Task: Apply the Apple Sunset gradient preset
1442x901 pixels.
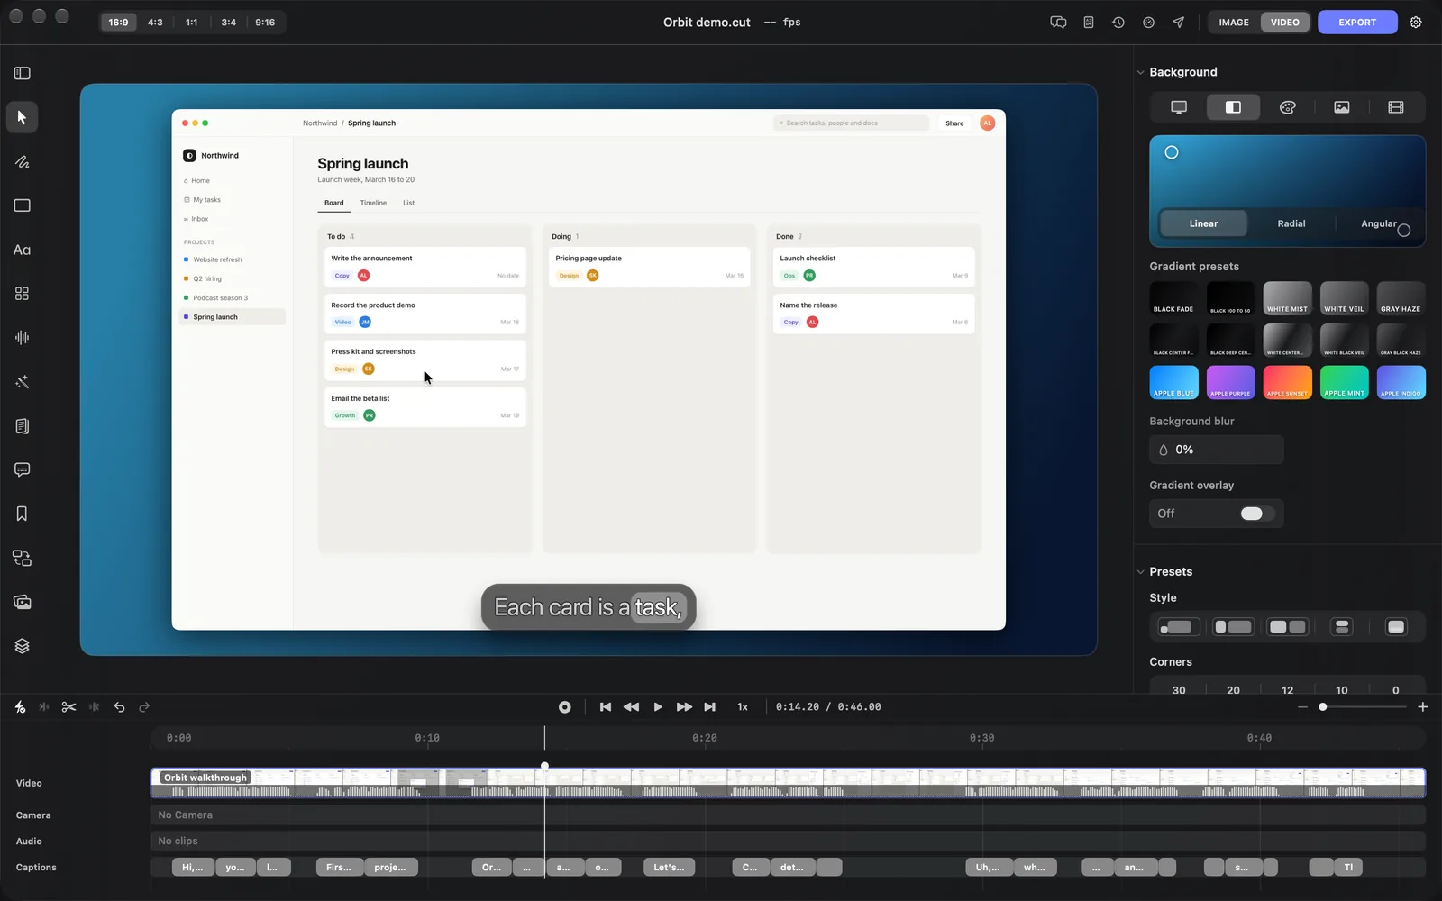Action: pos(1287,382)
